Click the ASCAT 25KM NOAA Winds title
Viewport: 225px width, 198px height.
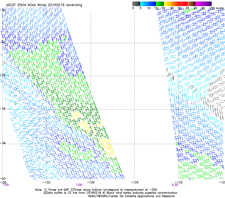click(x=44, y=5)
